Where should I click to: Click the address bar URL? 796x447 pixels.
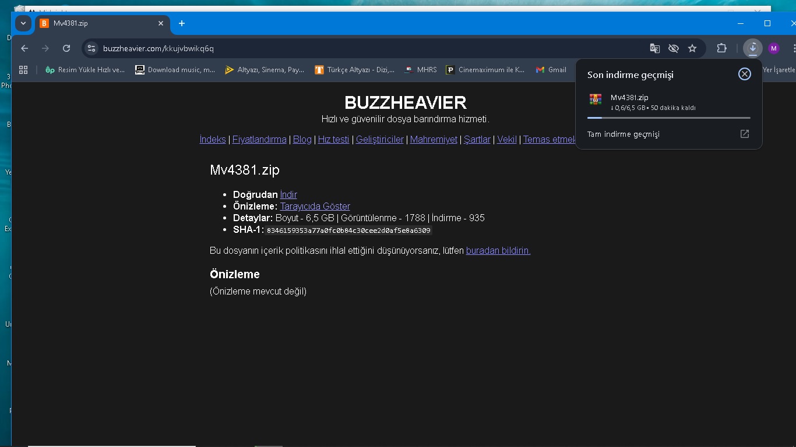point(159,48)
